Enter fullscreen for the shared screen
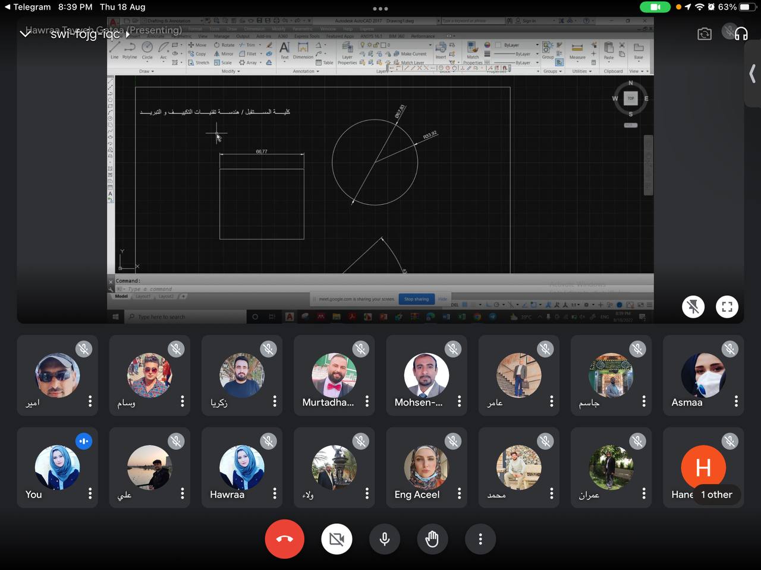 pos(727,307)
